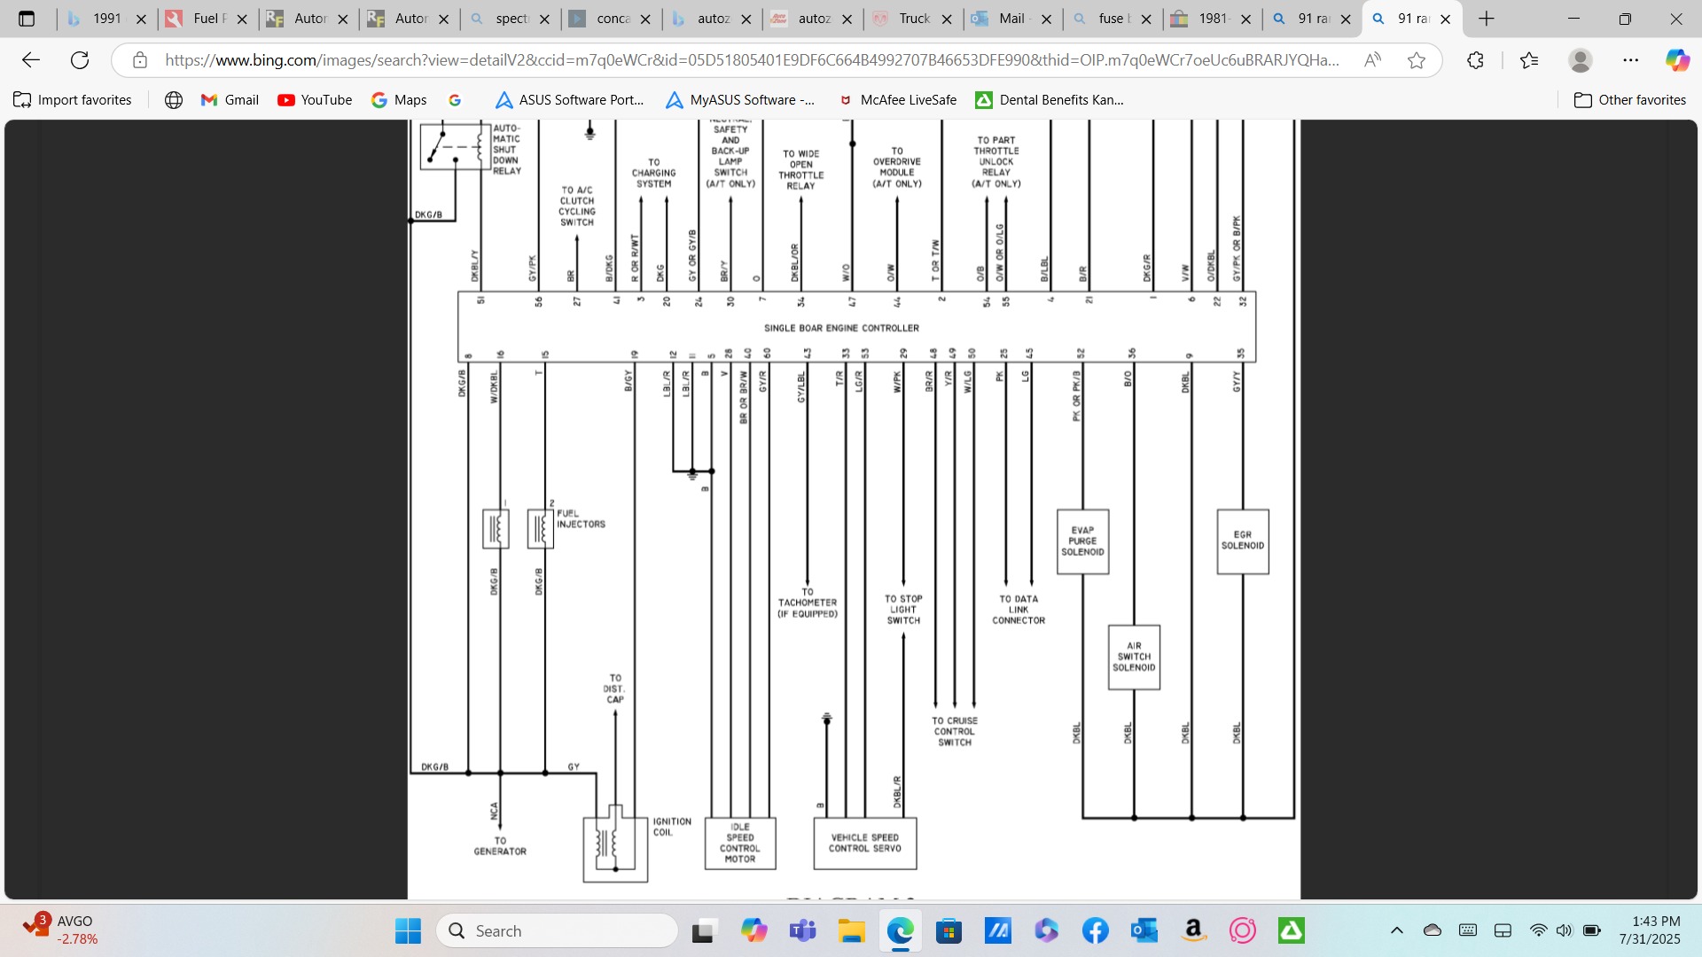This screenshot has width=1702, height=957.
Task: Click the address bar URL
Action: tap(752, 60)
